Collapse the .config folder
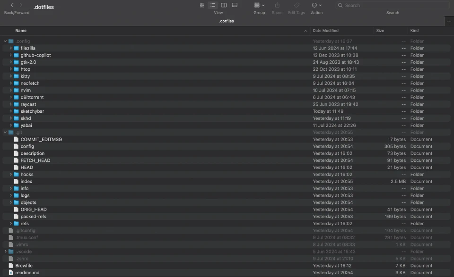 [5, 41]
